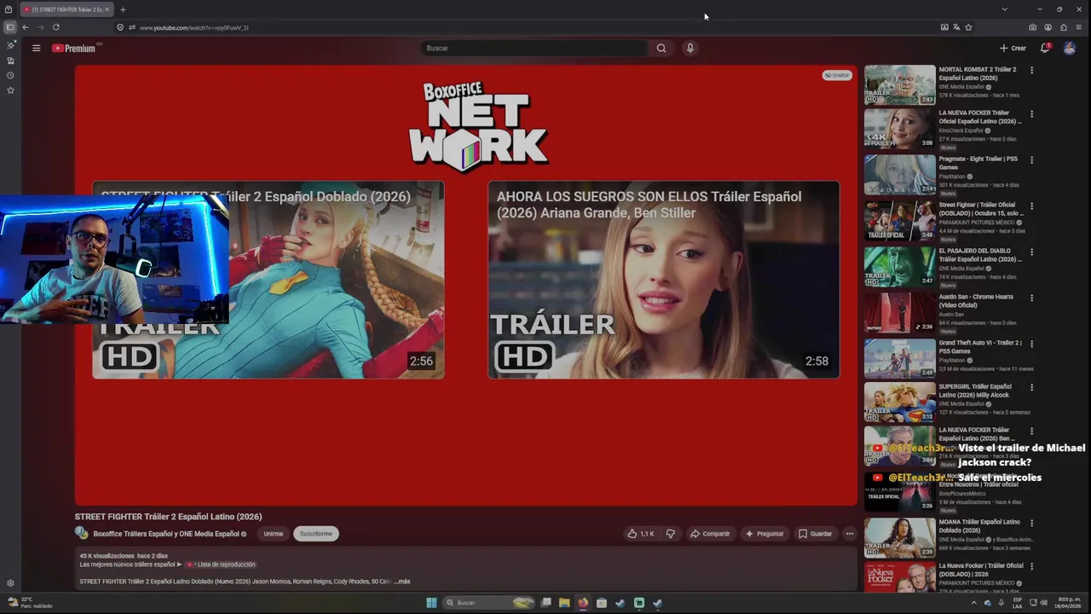1091x614 pixels.
Task: Open the AHORA LOS SUEGROS SON ELLOS trailer card
Action: click(x=663, y=280)
